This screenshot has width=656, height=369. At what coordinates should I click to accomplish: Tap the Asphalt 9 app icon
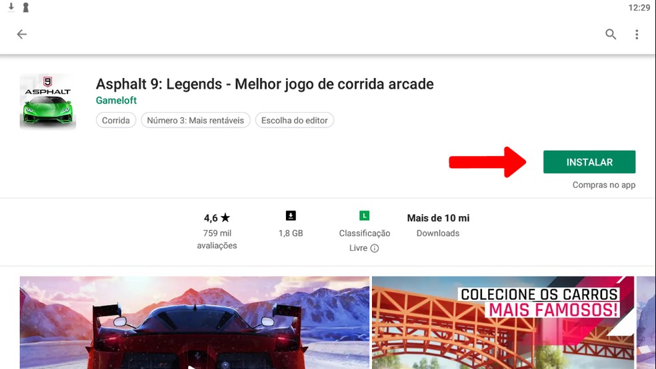pyautogui.click(x=48, y=102)
